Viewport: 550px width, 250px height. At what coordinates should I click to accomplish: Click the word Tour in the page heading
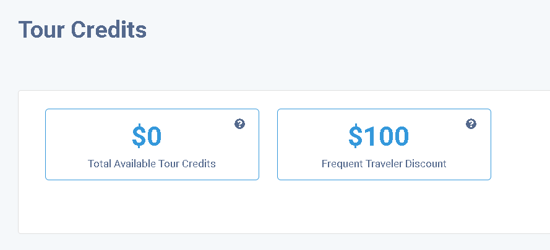click(x=41, y=30)
